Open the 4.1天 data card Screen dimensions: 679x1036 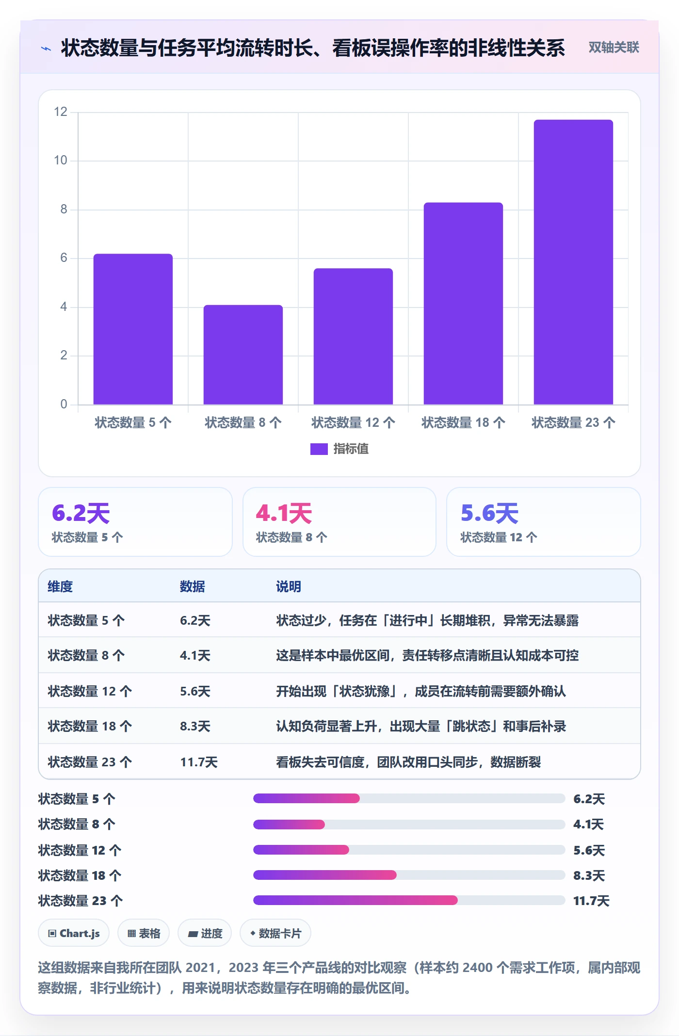339,522
